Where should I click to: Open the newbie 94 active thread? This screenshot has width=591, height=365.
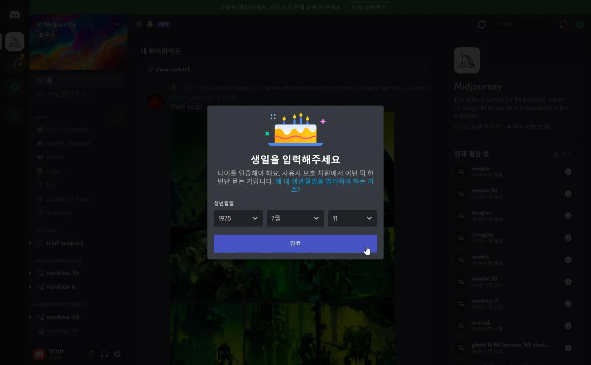tap(513, 194)
